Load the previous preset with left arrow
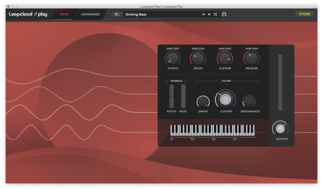323x190 pixels. click(203, 14)
